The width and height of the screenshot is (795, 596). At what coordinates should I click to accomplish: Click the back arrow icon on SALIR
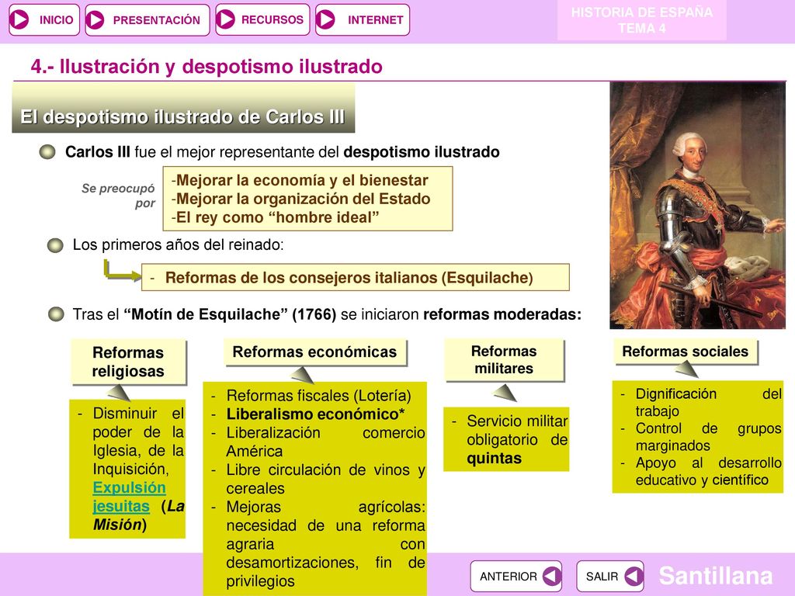point(634,576)
